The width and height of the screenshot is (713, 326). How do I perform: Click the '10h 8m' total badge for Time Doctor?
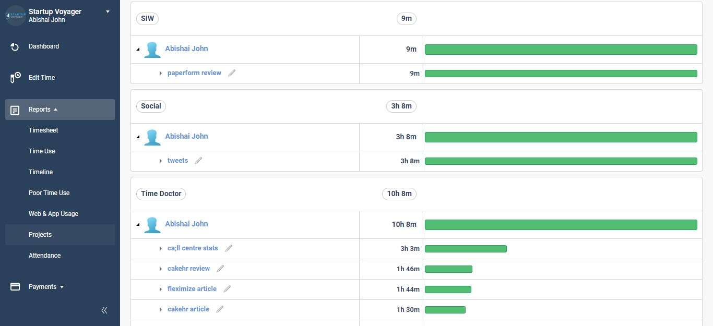tap(399, 194)
